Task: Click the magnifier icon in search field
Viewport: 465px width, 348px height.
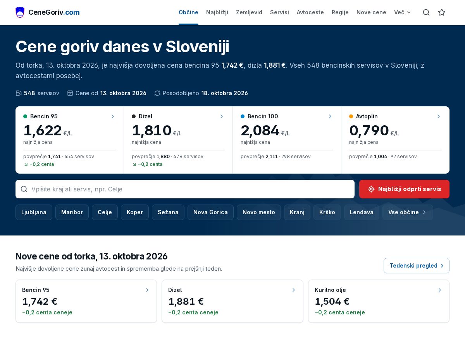Action: [x=24, y=189]
